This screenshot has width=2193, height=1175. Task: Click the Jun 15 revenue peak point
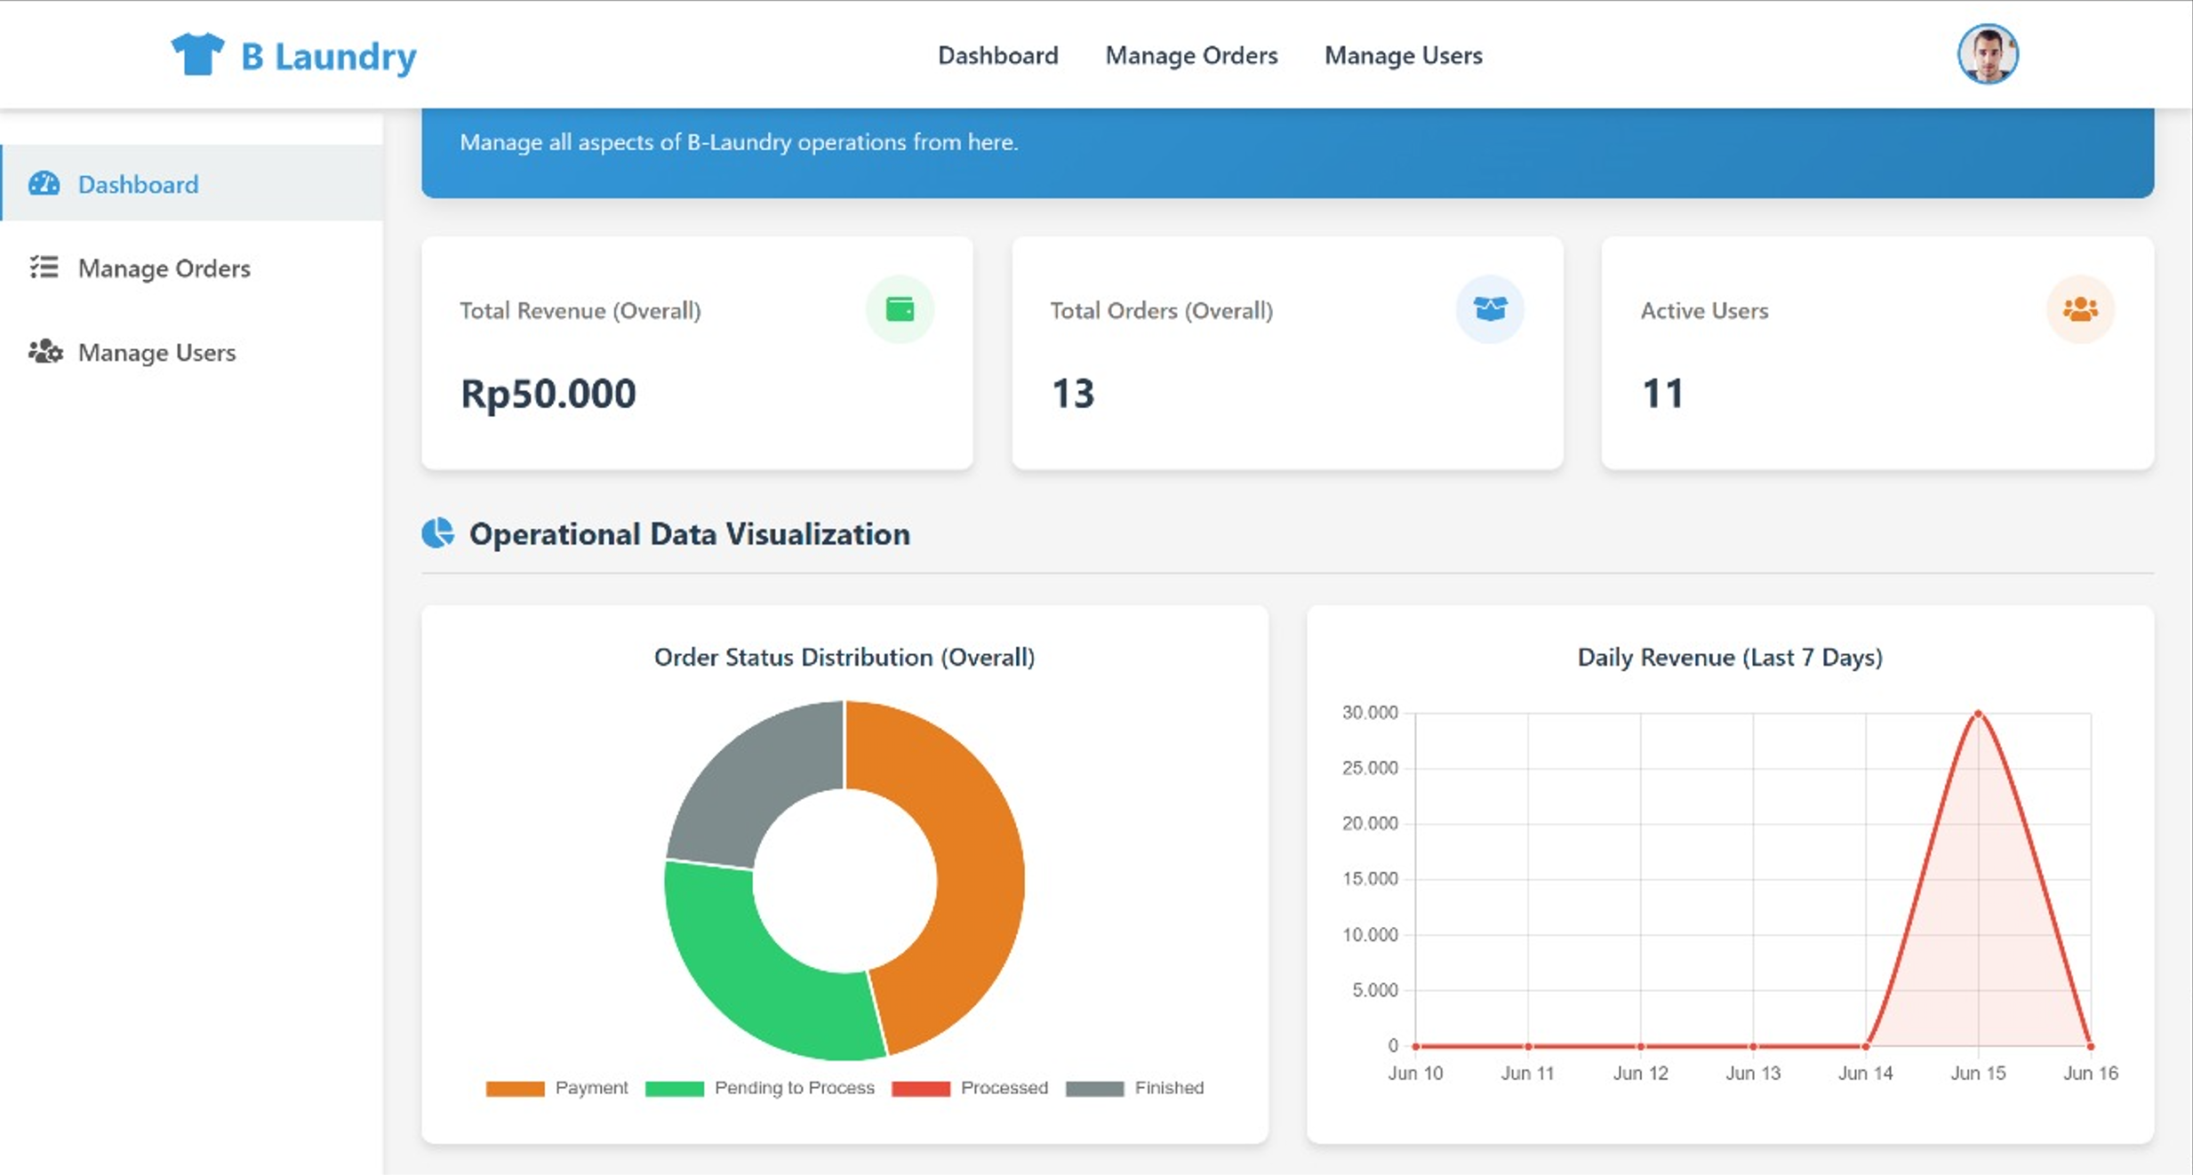click(1977, 714)
